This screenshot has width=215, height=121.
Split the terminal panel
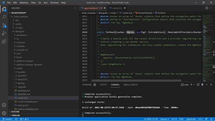tap(198, 85)
